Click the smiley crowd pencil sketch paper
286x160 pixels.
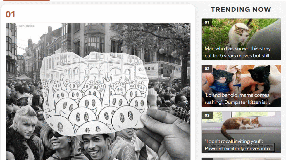coord(94,93)
